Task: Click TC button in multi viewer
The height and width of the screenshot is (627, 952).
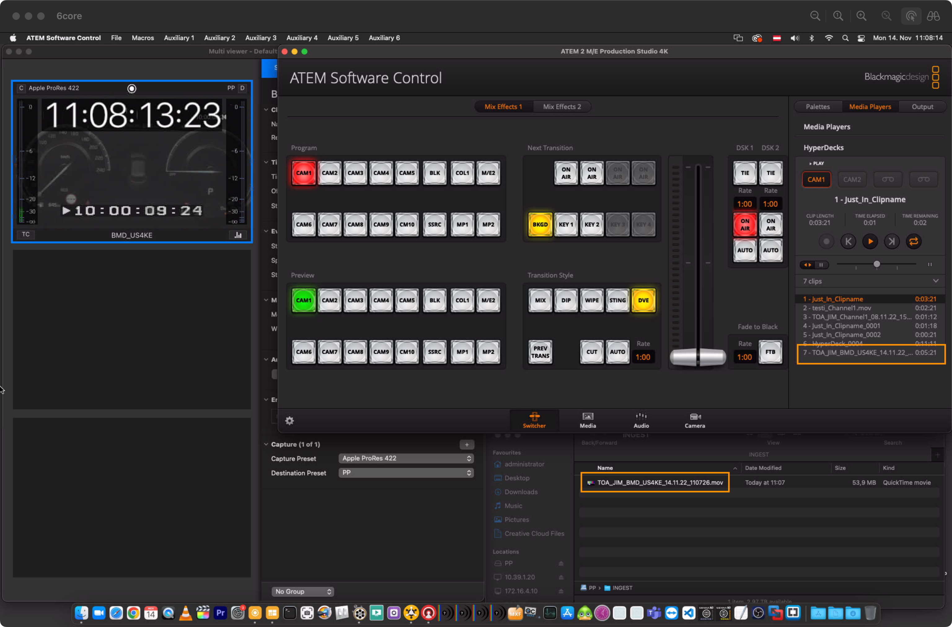Action: 26,234
